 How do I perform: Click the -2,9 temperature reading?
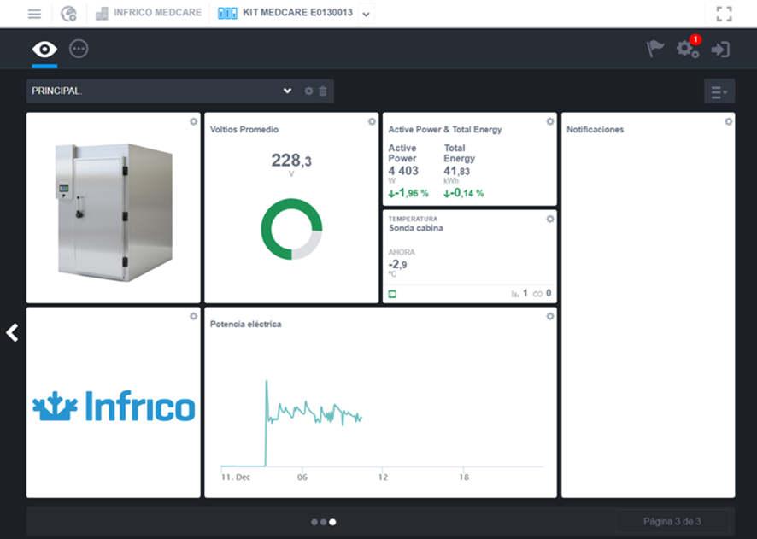(x=398, y=265)
